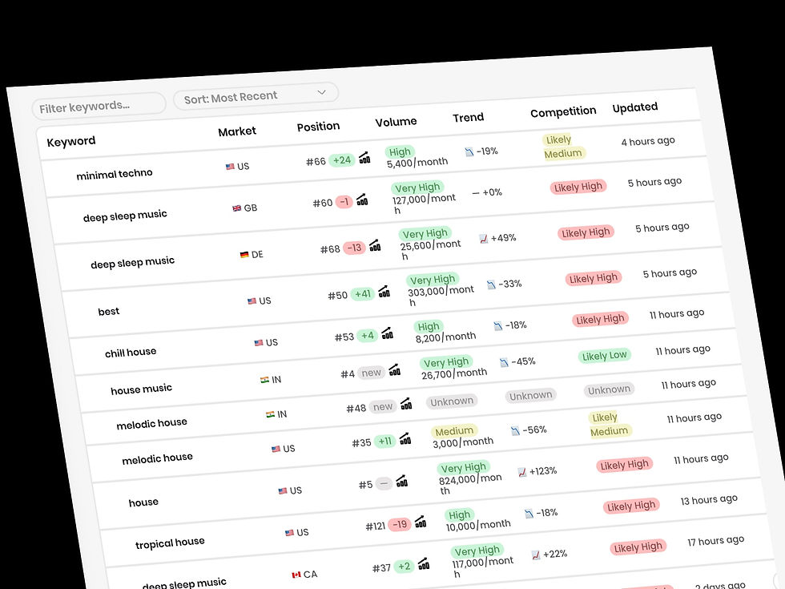Sort by the Volume column header
The width and height of the screenshot is (785, 589).
[396, 121]
